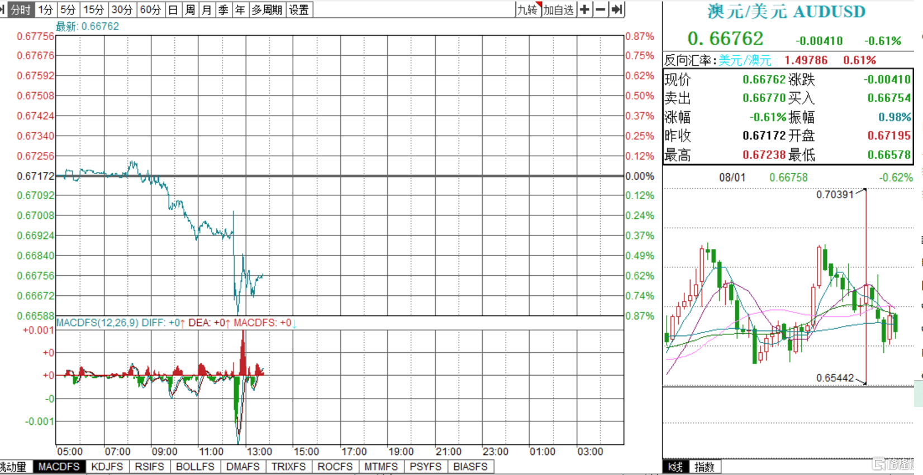Open the 美元/澳元 reverse rate link
Screen dimensions: 923x475
coord(745,60)
